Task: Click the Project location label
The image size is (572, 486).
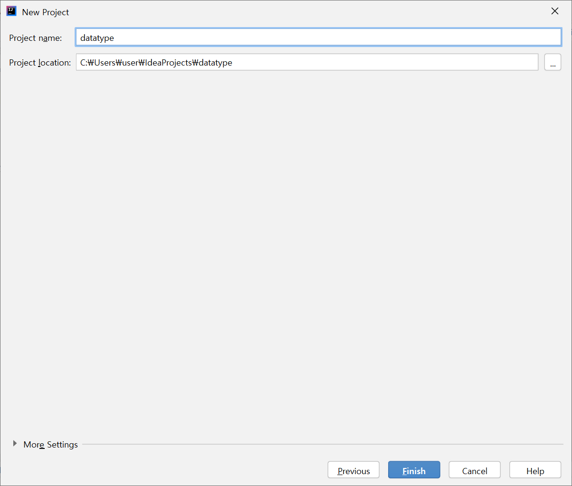Action: pos(40,63)
